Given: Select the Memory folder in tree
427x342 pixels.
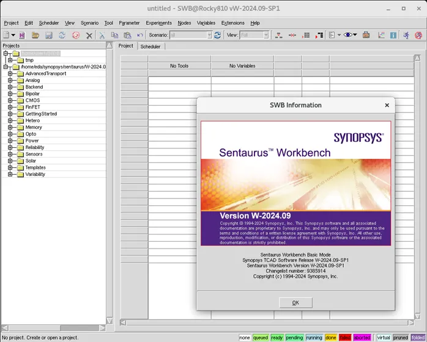Looking at the screenshot, I should pos(34,127).
